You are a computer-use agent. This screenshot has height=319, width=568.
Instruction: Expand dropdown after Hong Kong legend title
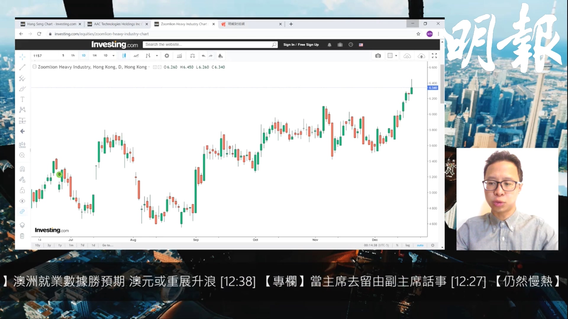149,67
